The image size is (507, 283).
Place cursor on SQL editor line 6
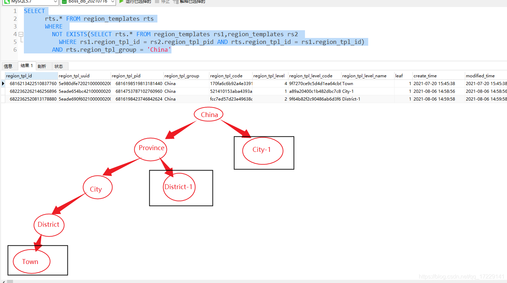(105, 50)
